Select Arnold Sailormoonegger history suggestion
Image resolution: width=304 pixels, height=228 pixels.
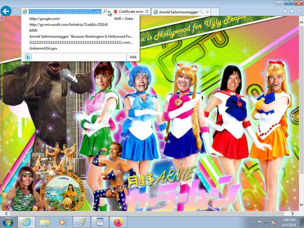point(80,37)
